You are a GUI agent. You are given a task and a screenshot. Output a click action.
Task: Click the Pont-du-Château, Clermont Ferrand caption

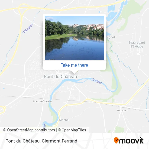41,141
